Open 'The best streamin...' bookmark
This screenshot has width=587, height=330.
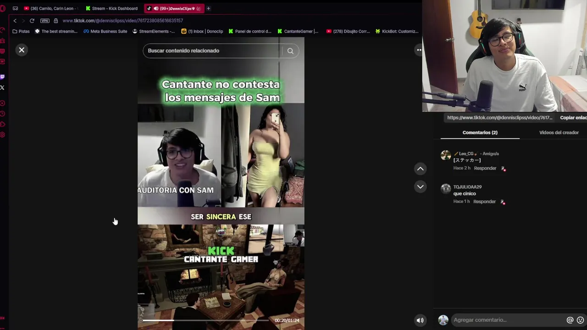pyautogui.click(x=56, y=31)
